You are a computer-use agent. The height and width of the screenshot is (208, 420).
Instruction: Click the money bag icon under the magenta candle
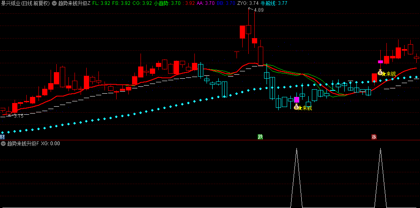pyautogui.click(x=296, y=107)
